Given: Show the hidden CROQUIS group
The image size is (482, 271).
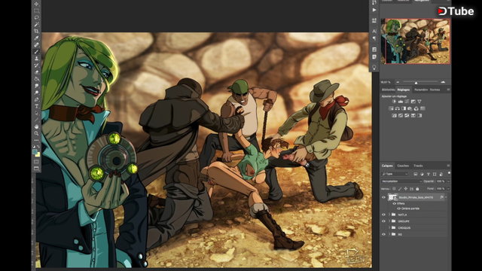Looking at the screenshot, I should point(383,227).
